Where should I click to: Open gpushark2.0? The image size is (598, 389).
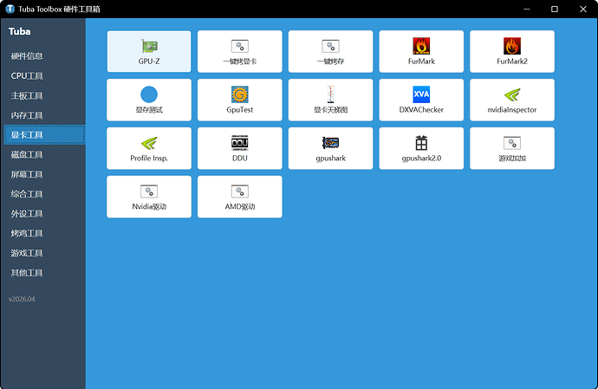pyautogui.click(x=421, y=148)
